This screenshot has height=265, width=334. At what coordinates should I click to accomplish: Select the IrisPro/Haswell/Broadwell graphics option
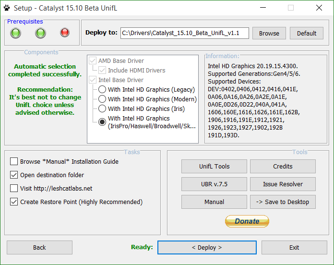[102, 122]
